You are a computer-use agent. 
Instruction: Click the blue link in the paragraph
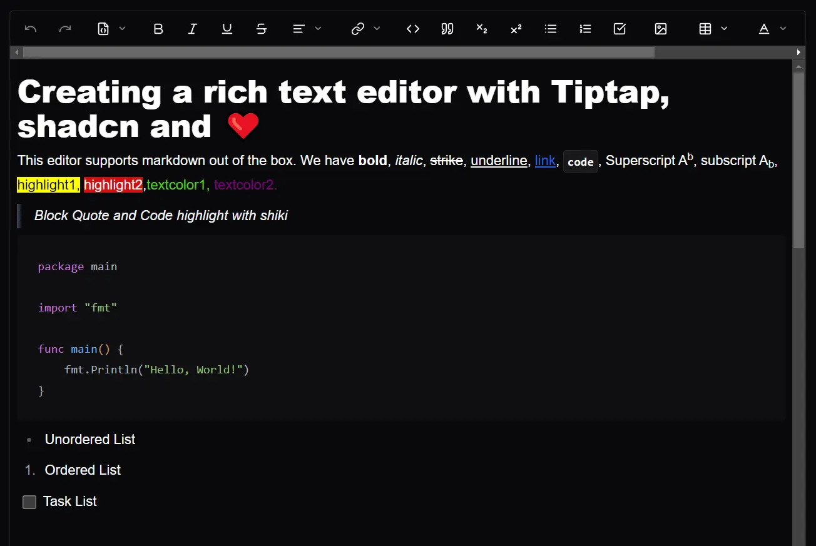pos(545,161)
